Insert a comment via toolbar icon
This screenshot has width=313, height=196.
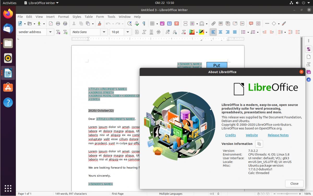click(x=251, y=23)
